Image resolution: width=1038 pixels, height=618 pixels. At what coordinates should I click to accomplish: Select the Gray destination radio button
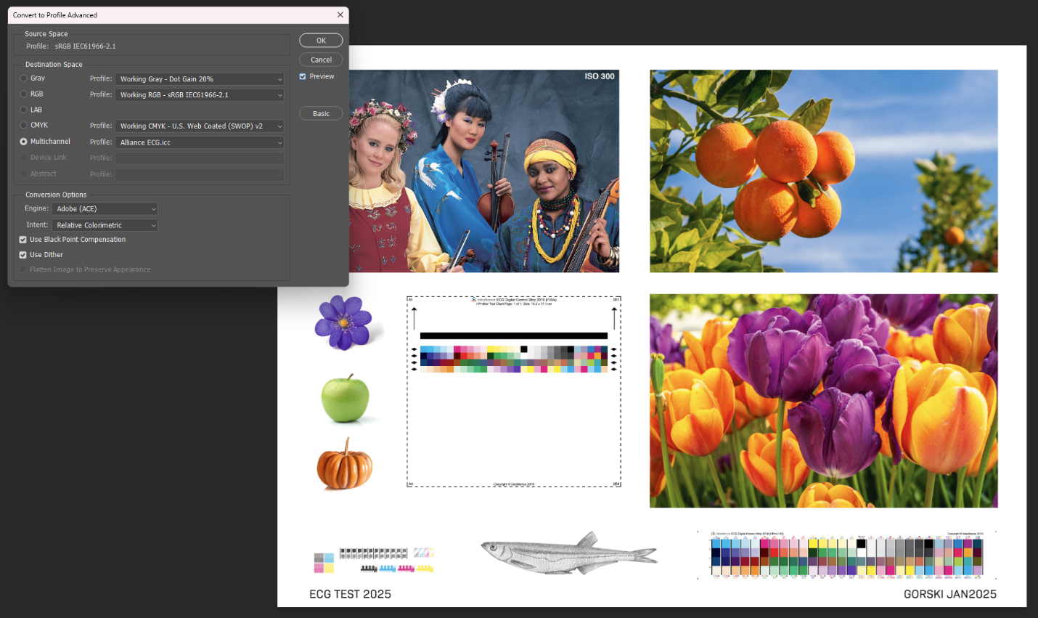point(23,78)
